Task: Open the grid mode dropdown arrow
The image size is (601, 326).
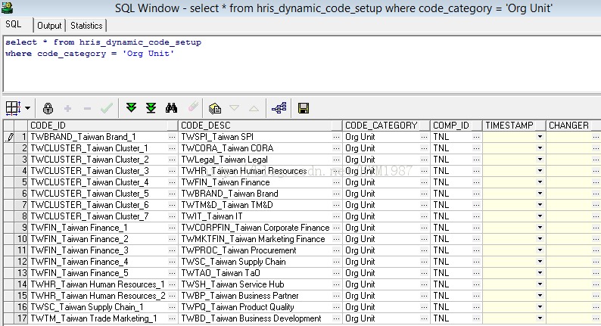Action: (x=27, y=108)
